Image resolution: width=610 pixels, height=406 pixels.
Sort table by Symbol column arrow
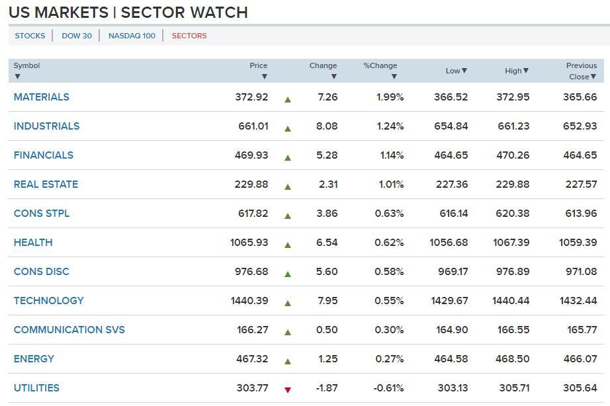(x=17, y=77)
